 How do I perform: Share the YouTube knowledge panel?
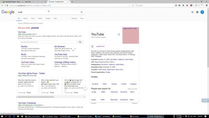(x=119, y=34)
